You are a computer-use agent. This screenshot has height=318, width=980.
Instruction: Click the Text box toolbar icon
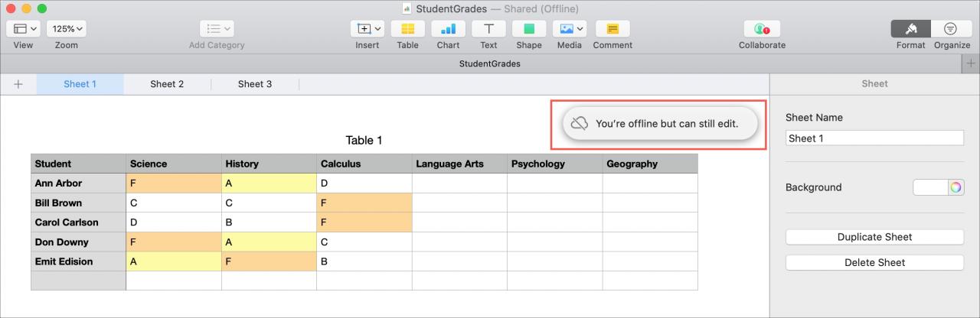click(488, 29)
